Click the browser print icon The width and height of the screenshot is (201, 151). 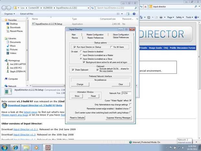(161, 17)
